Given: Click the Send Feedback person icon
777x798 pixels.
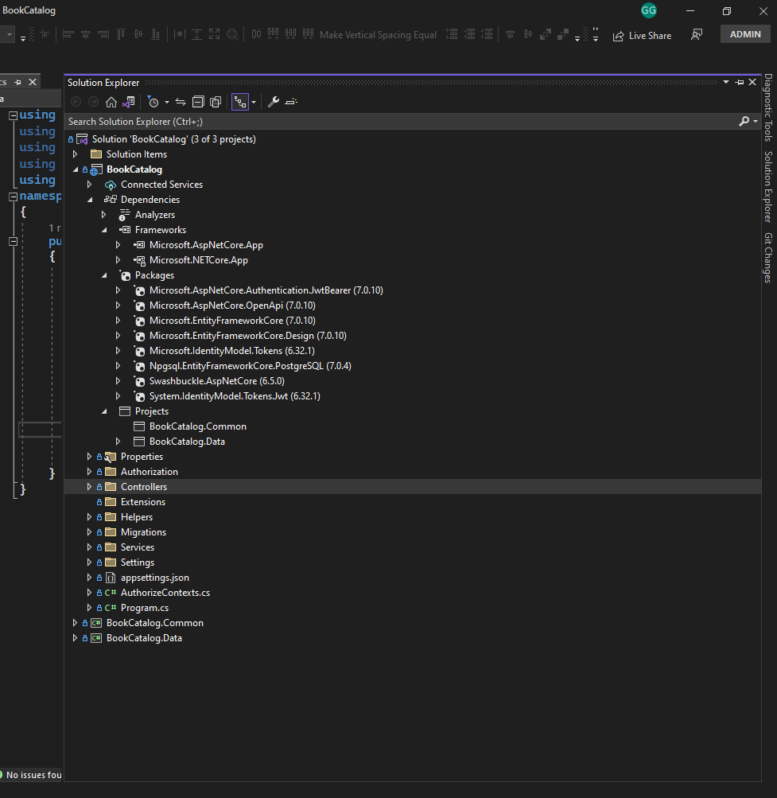Looking at the screenshot, I should [x=697, y=34].
